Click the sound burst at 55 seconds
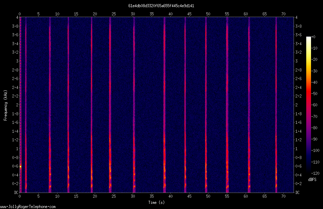The image size is (323, 209). 227,105
